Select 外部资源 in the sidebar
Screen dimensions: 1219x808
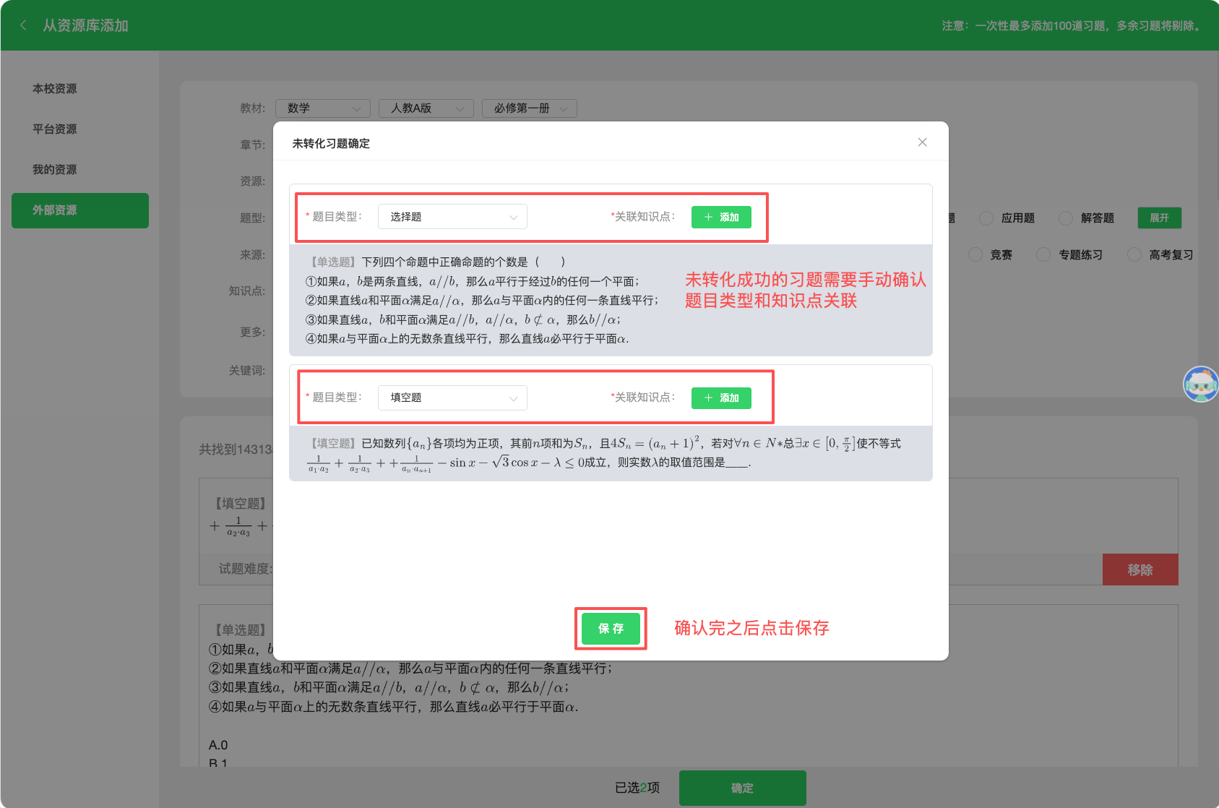80,210
